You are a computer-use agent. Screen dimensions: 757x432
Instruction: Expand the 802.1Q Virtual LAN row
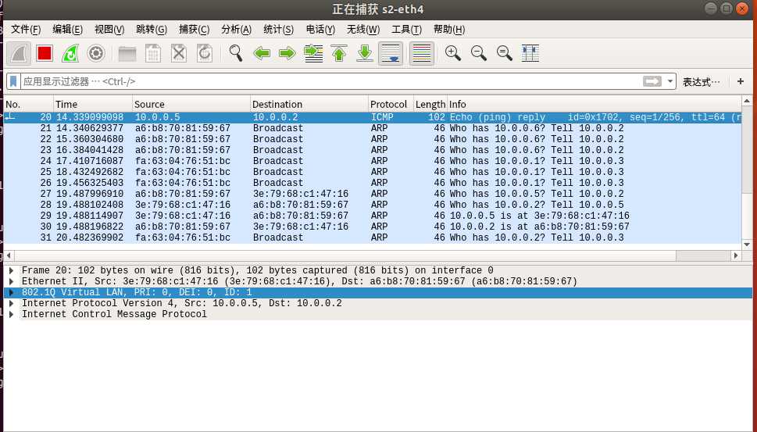pyautogui.click(x=12, y=292)
